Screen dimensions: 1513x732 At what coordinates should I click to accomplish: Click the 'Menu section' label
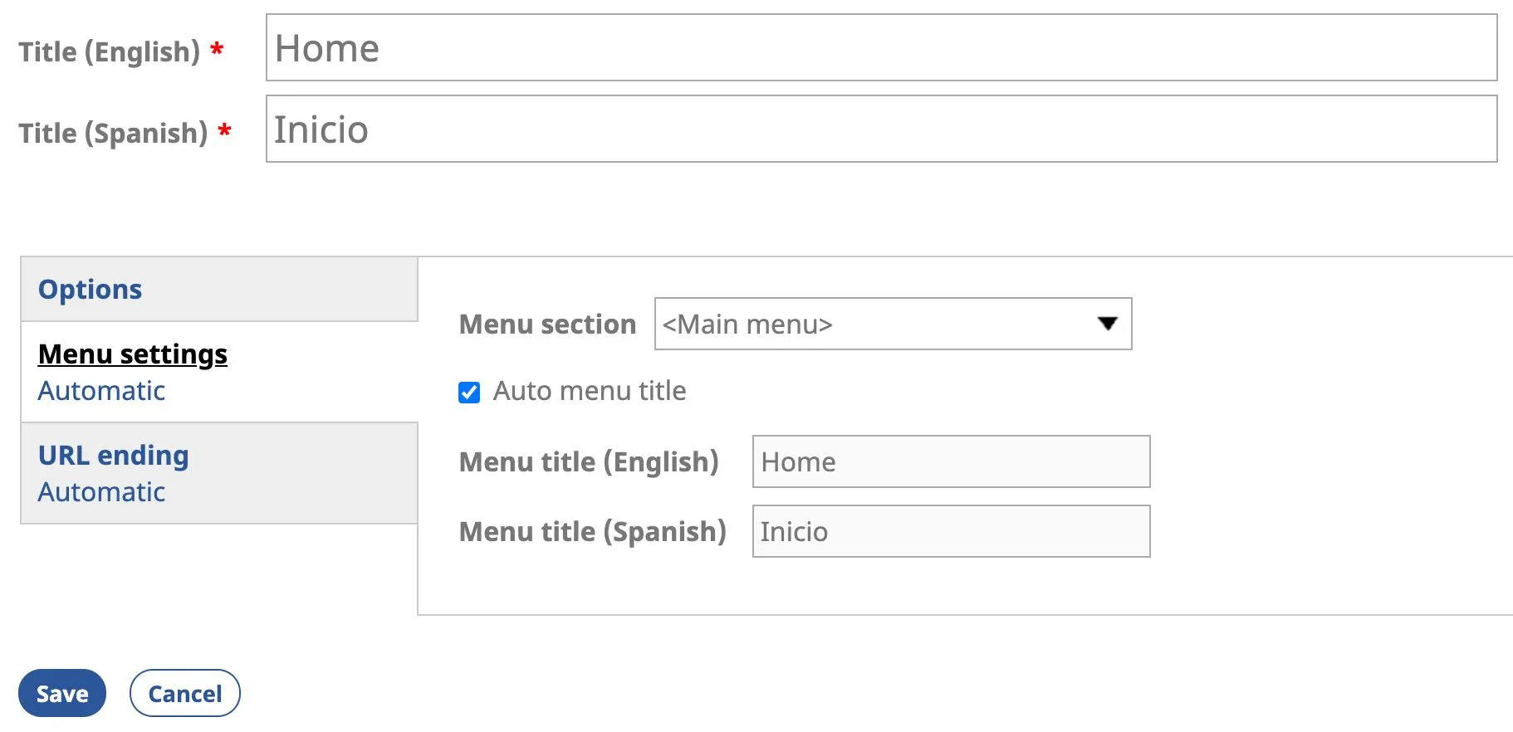[547, 325]
